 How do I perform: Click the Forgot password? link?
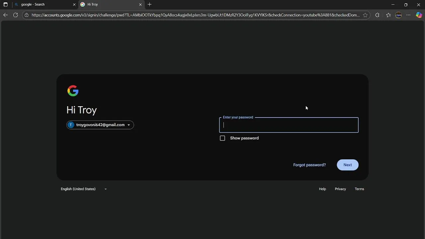(309, 165)
